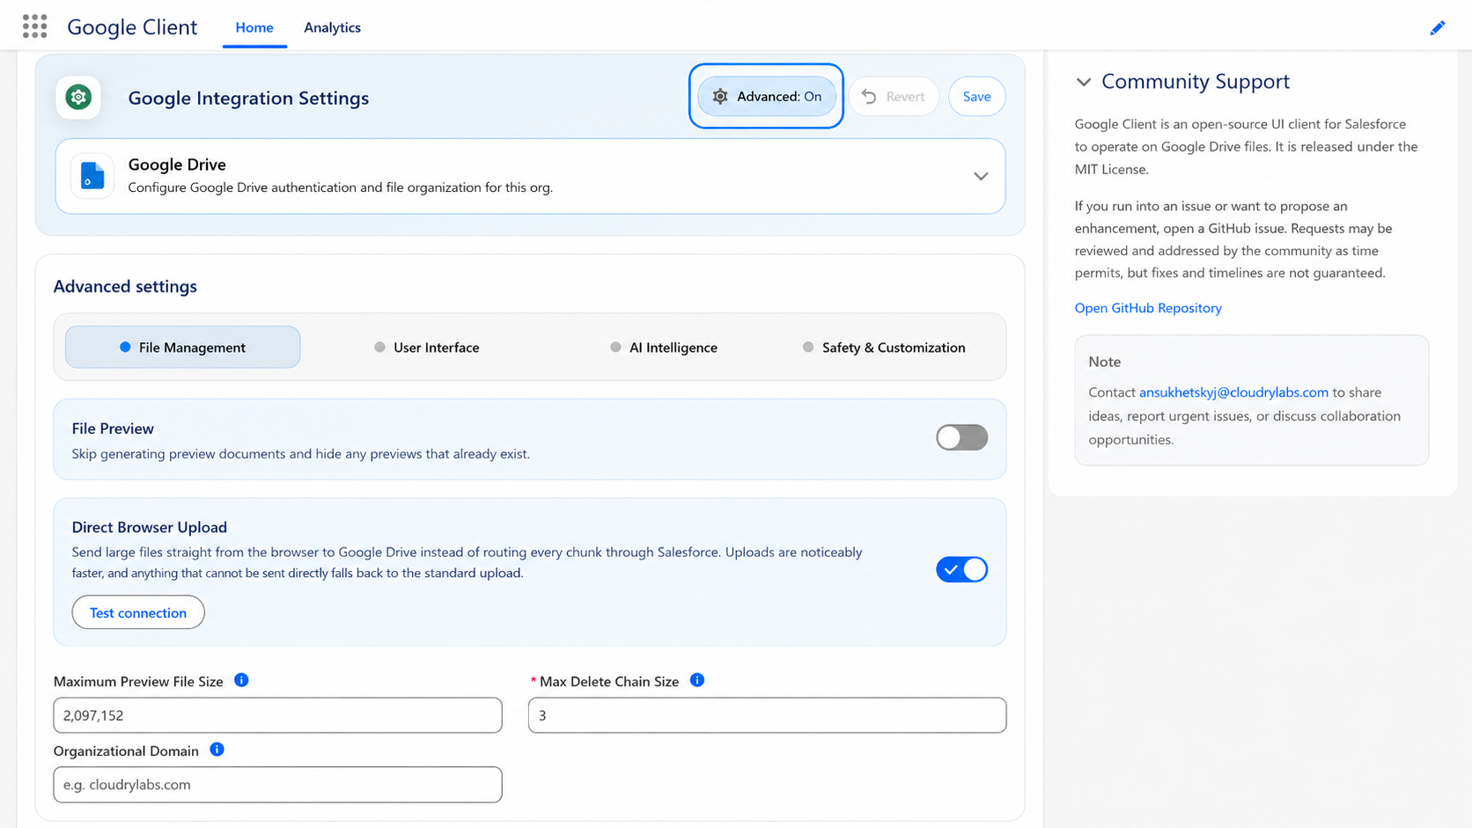Viewport: 1472px width, 828px height.
Task: Click the Test connection button
Action: pyautogui.click(x=138, y=612)
